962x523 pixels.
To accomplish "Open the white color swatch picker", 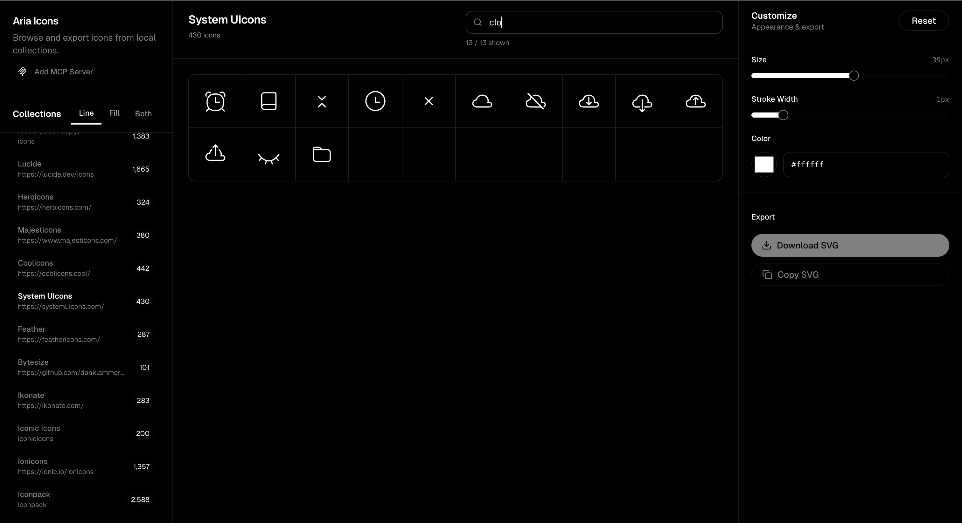I will [x=764, y=165].
